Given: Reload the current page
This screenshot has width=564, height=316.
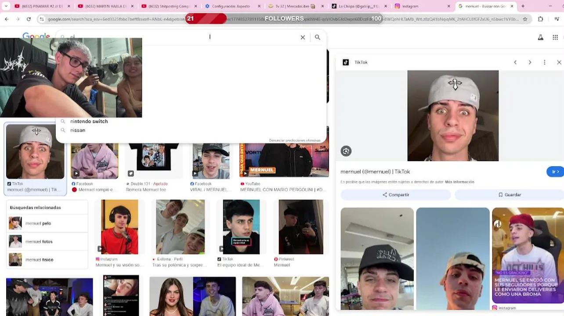Looking at the screenshot, I should click(x=29, y=19).
